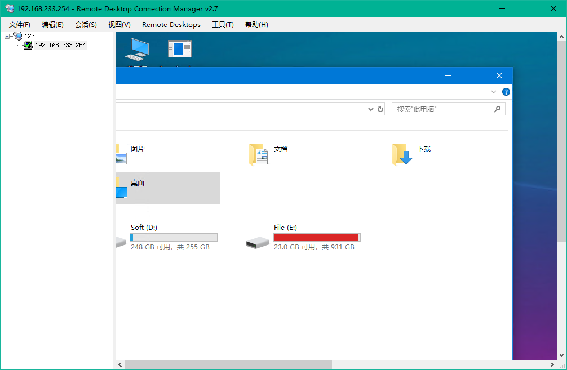Click the 文档 folder label
Screen dimensions: 567x370
point(281,149)
